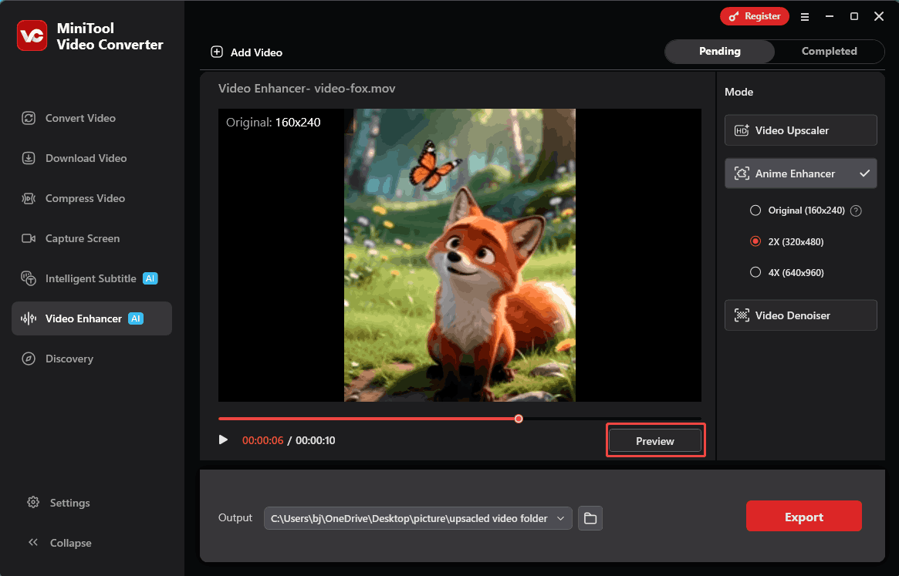Collapse the sidebar

tap(59, 543)
